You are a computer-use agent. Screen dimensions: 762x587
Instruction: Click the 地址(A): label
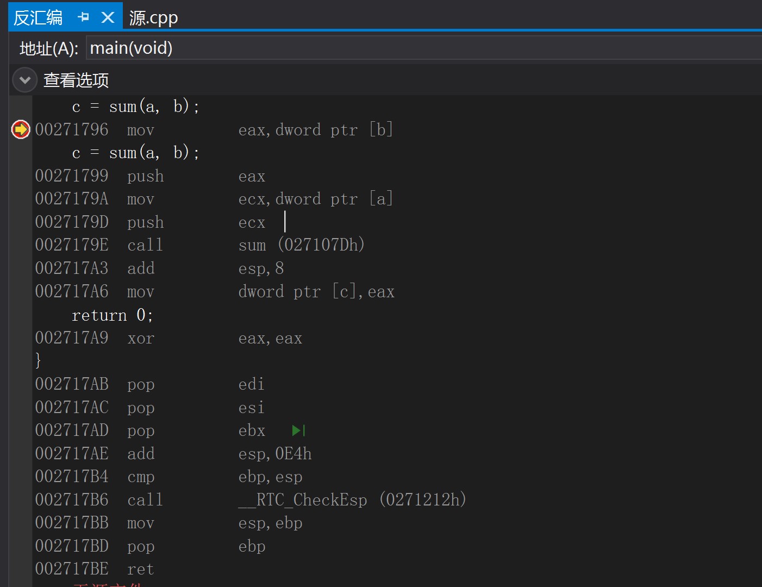pos(49,48)
